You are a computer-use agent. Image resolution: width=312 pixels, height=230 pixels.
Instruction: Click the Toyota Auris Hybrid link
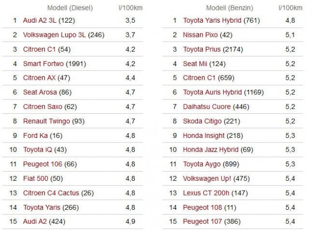[212, 92]
